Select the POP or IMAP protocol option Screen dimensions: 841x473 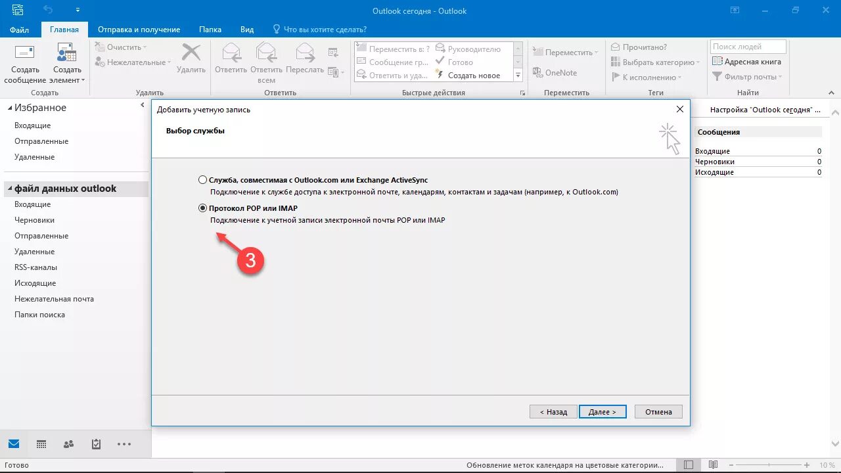202,208
